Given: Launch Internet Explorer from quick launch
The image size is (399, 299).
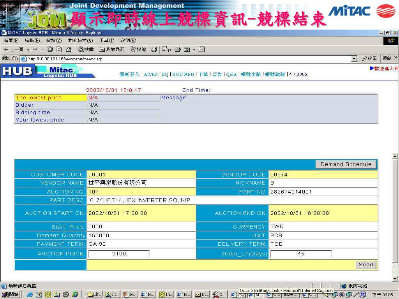Looking at the screenshot, I should click(x=30, y=294).
